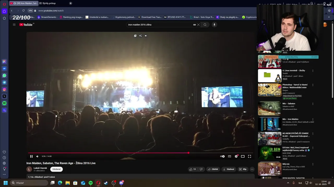The image size is (334, 187).
Task: Open video settings gear in player
Action: point(236,156)
